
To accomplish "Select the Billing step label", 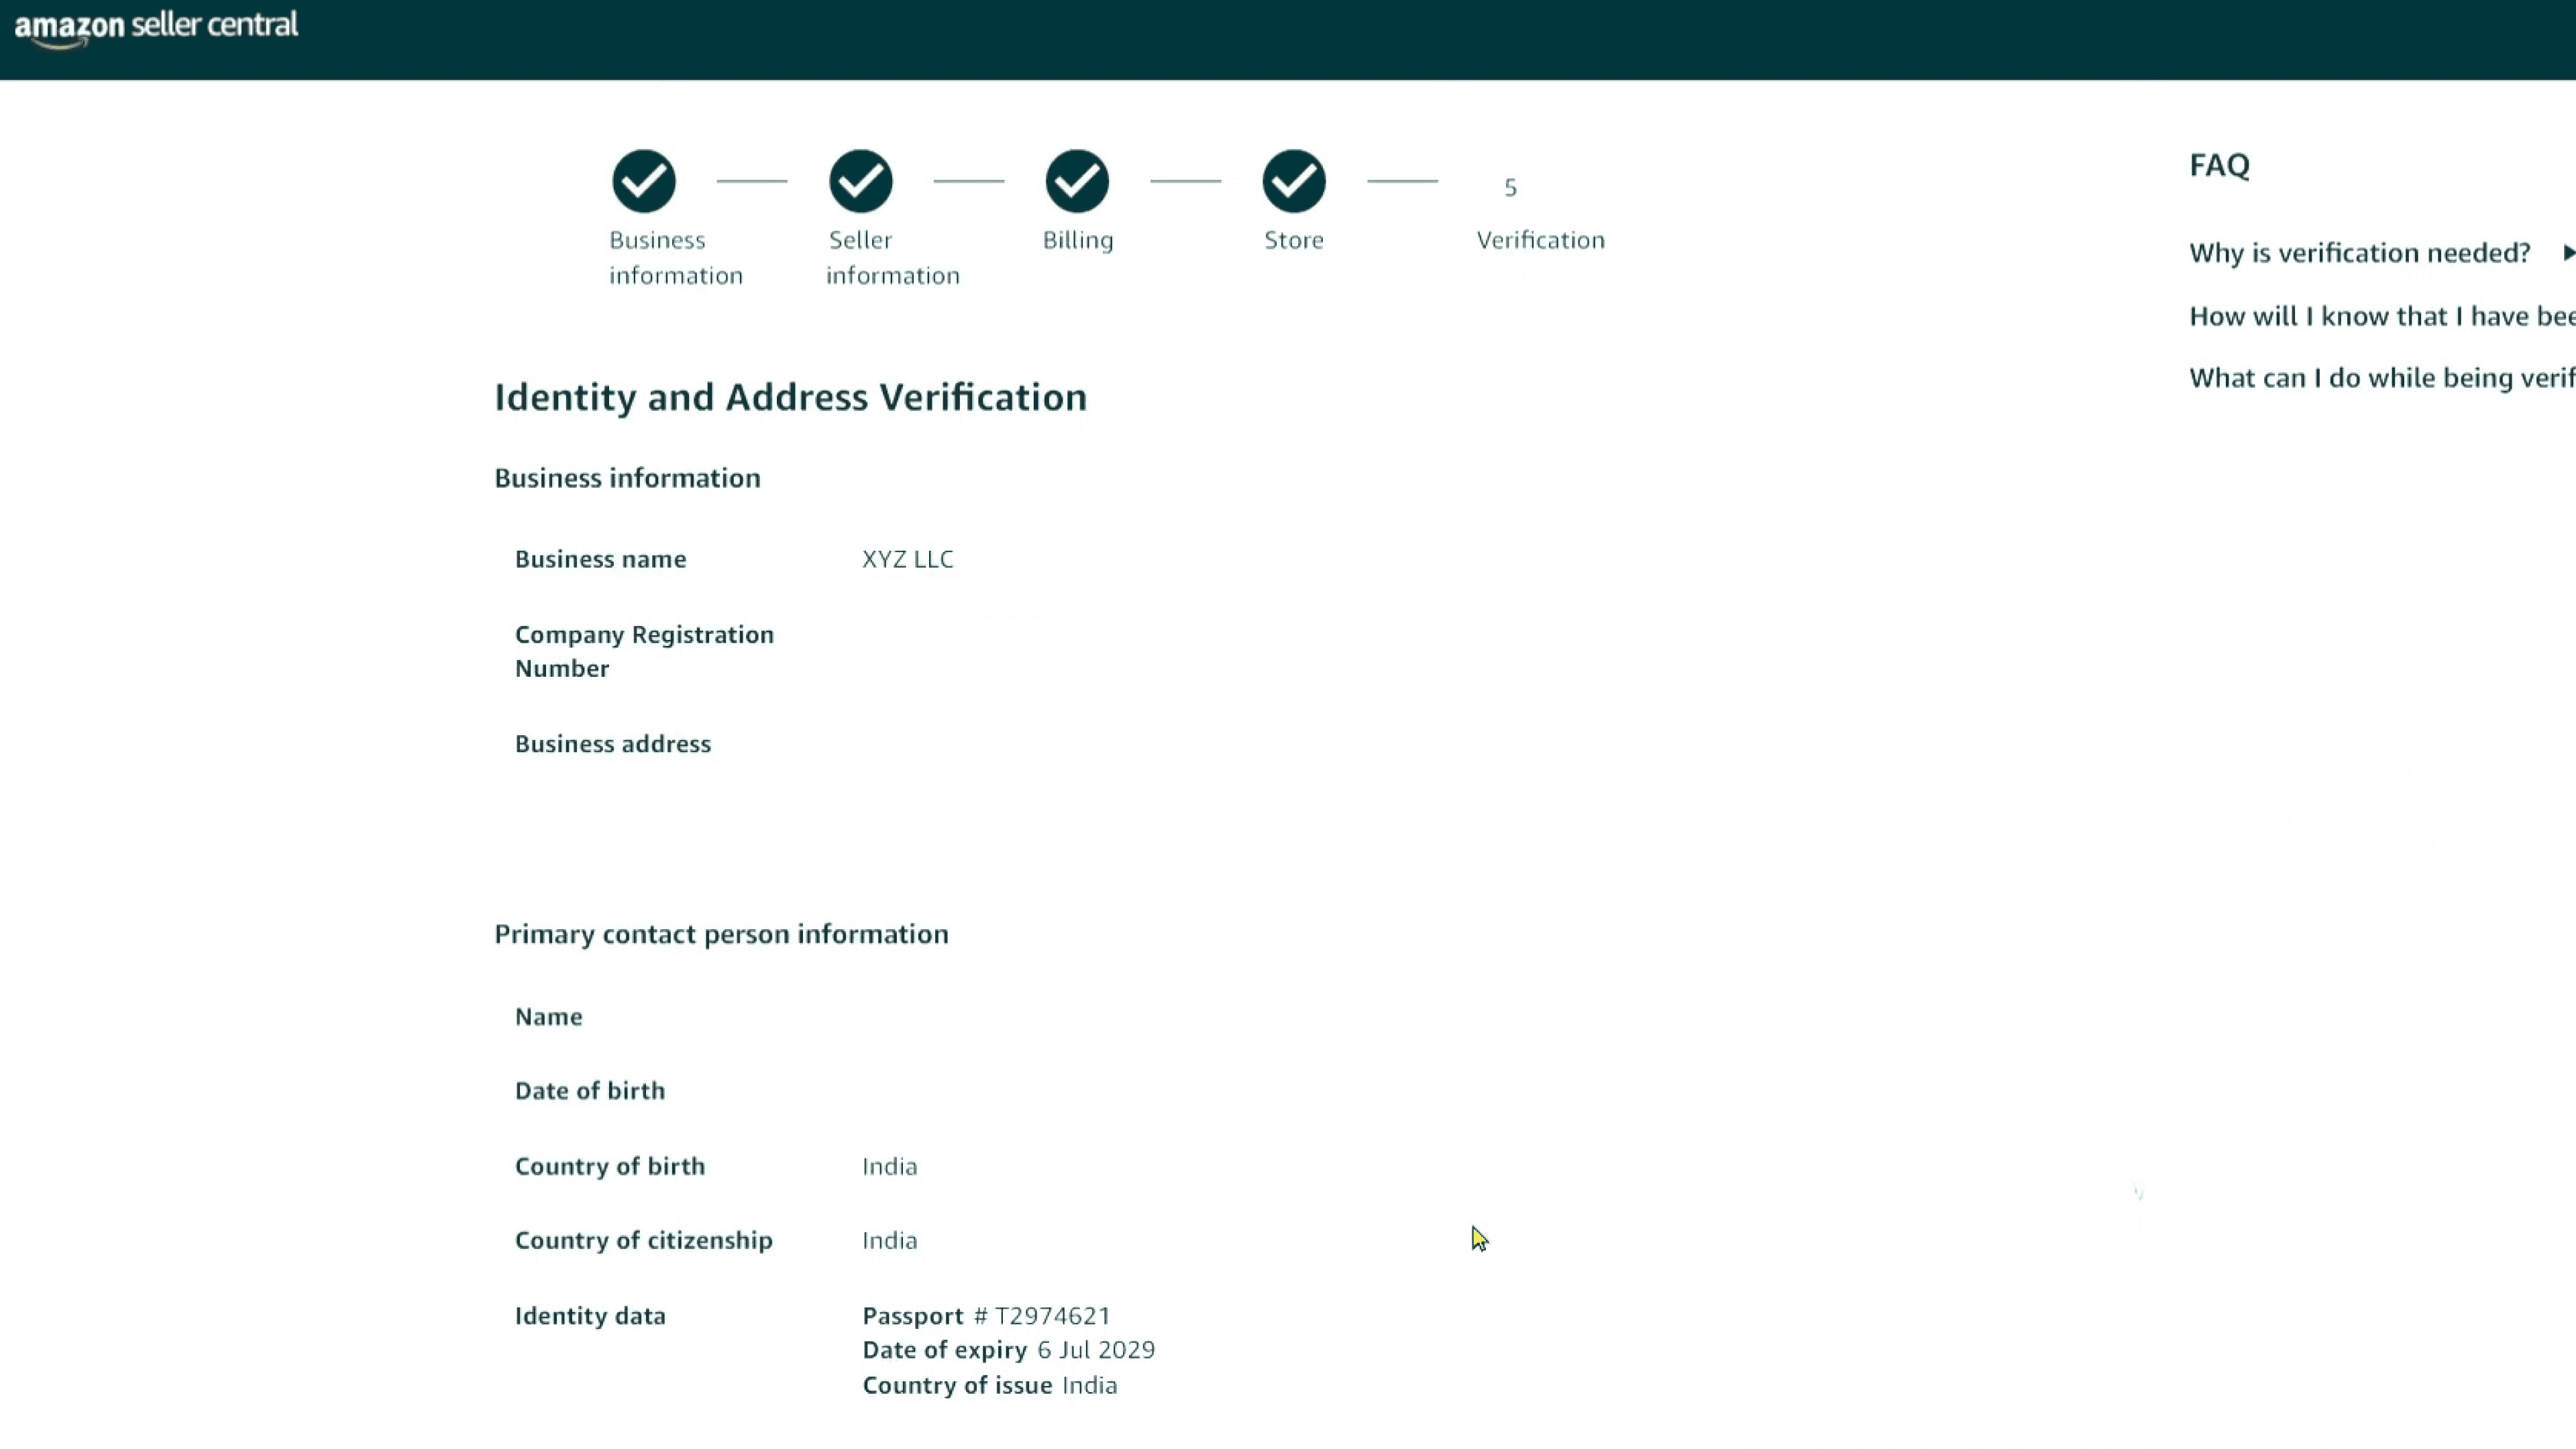I will pos(1077,240).
